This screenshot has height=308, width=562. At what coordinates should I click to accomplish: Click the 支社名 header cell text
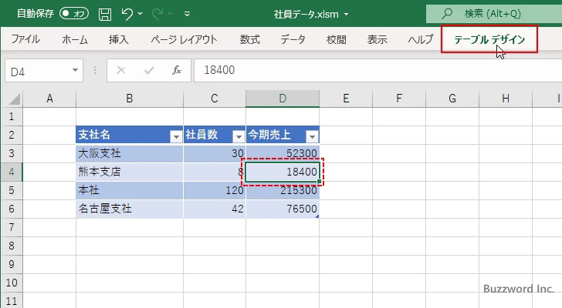pyautogui.click(x=94, y=135)
